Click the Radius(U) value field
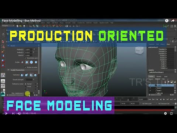Image resolution: width=177 pixels, height=133 pixels. (28, 50)
